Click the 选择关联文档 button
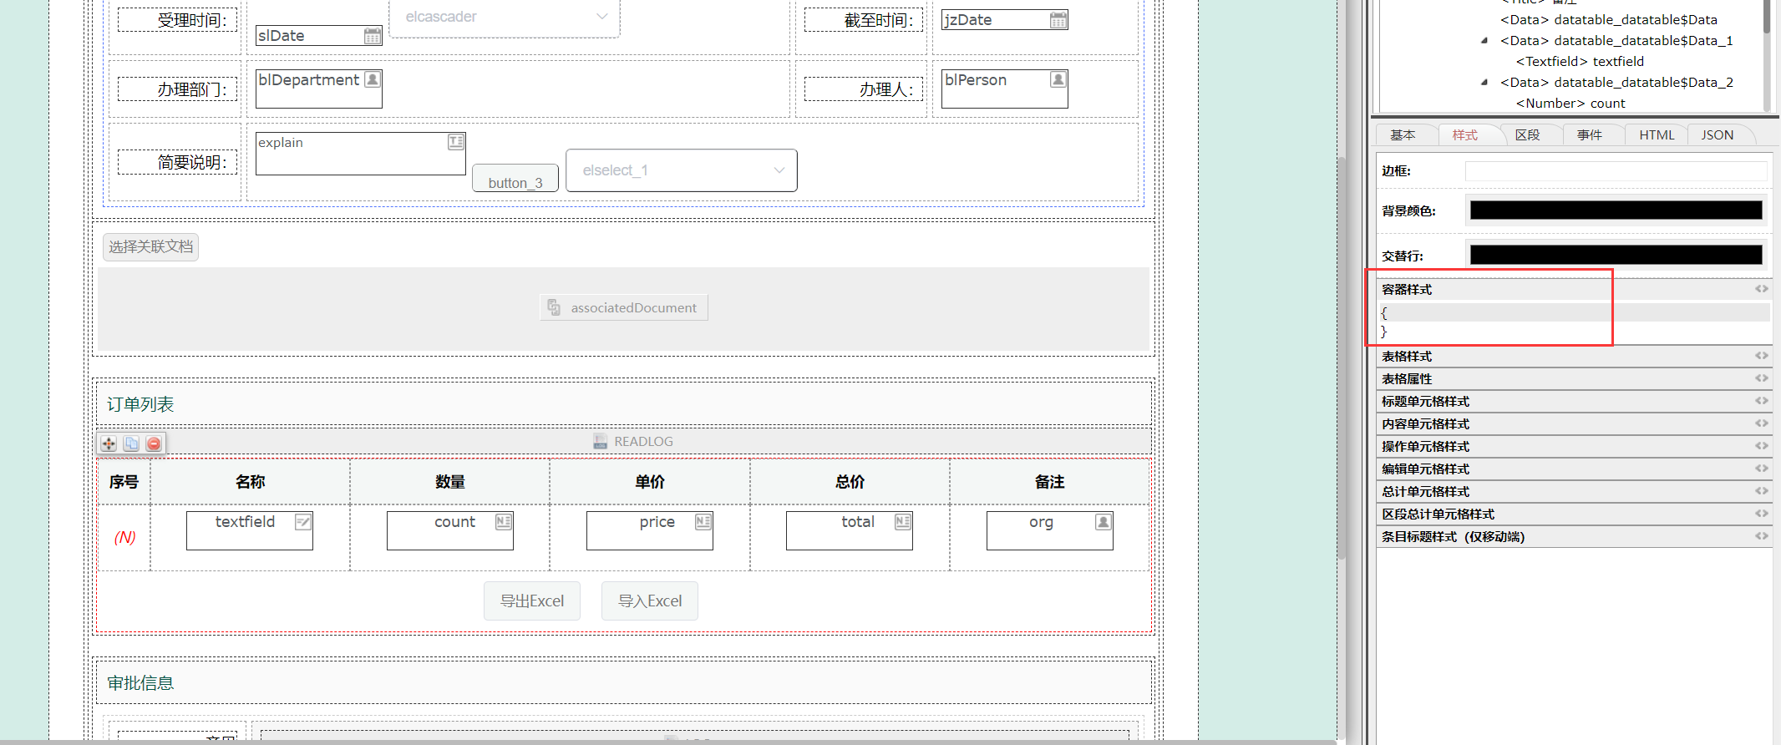Screen dimensions: 1781x745 click(151, 247)
